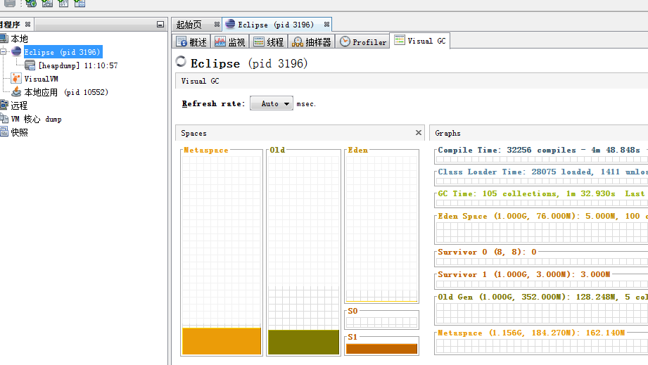Click the S0 survivor space box

tap(381, 323)
